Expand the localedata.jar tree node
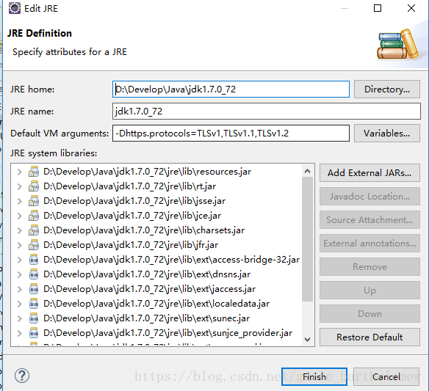 coord(19,304)
